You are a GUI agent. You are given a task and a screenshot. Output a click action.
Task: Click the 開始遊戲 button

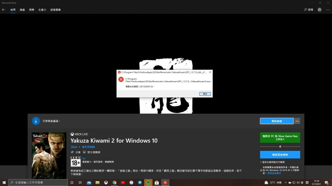[x=277, y=121]
